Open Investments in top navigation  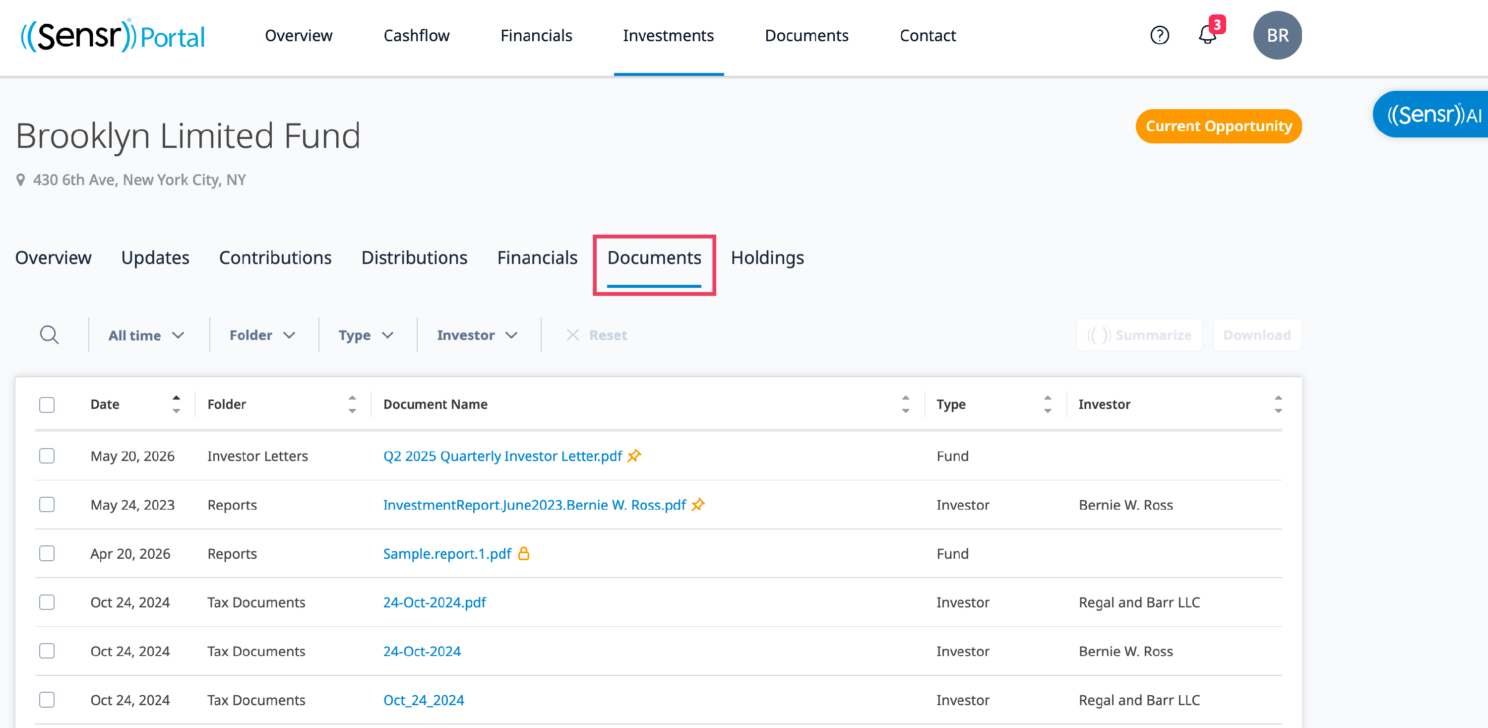click(x=668, y=36)
